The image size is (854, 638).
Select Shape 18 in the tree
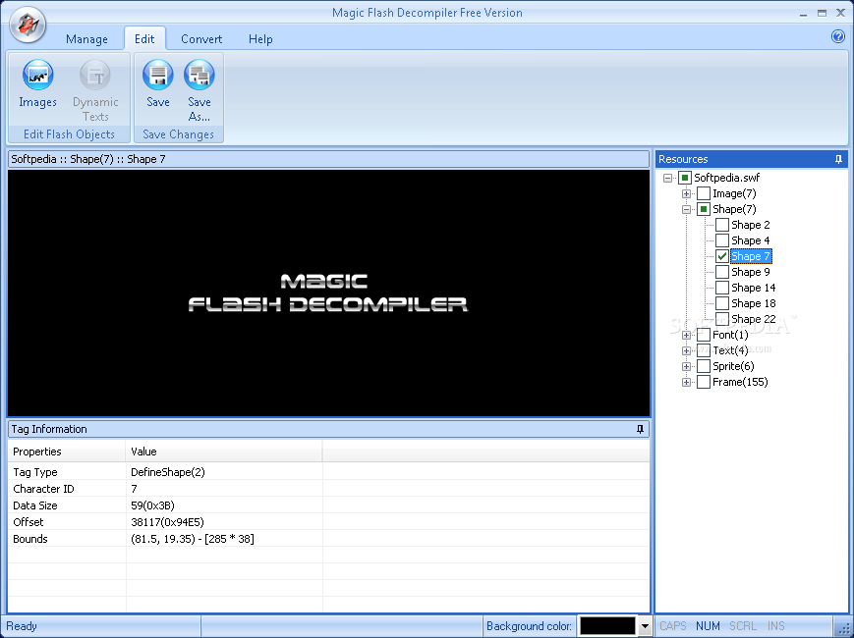[x=753, y=303]
